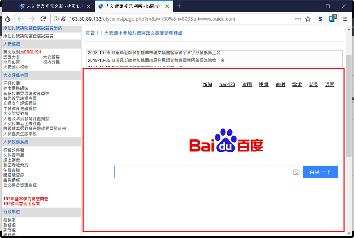Screen dimensions: 354x238
Task: Open the red 107年基本學力測驗問卷 link
Action: point(26,199)
